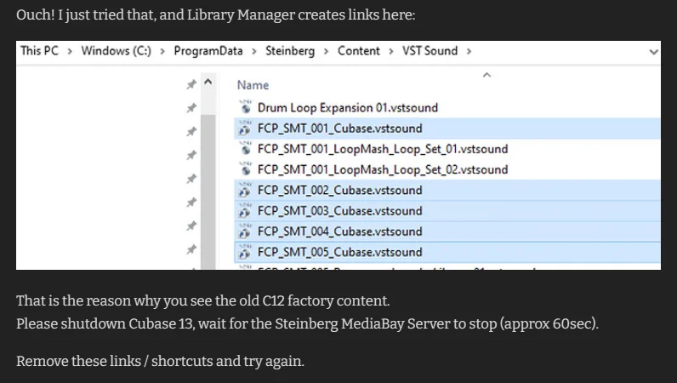This screenshot has height=383, width=677.
Task: Click the line starting 'Ouch! I just tried that'
Action: point(216,15)
